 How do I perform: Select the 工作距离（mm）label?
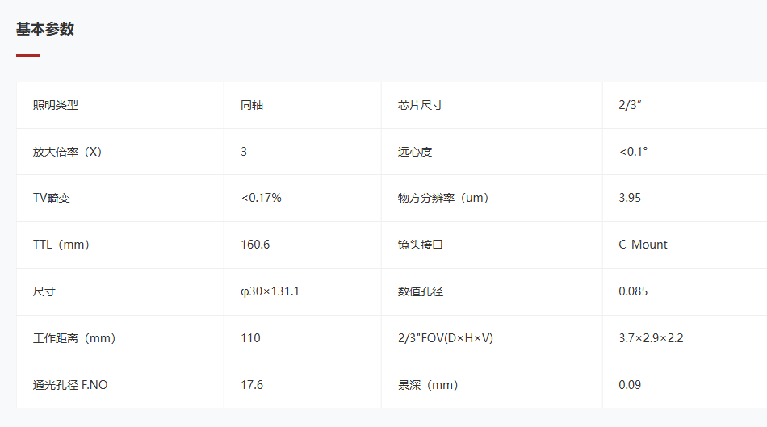tap(74, 338)
